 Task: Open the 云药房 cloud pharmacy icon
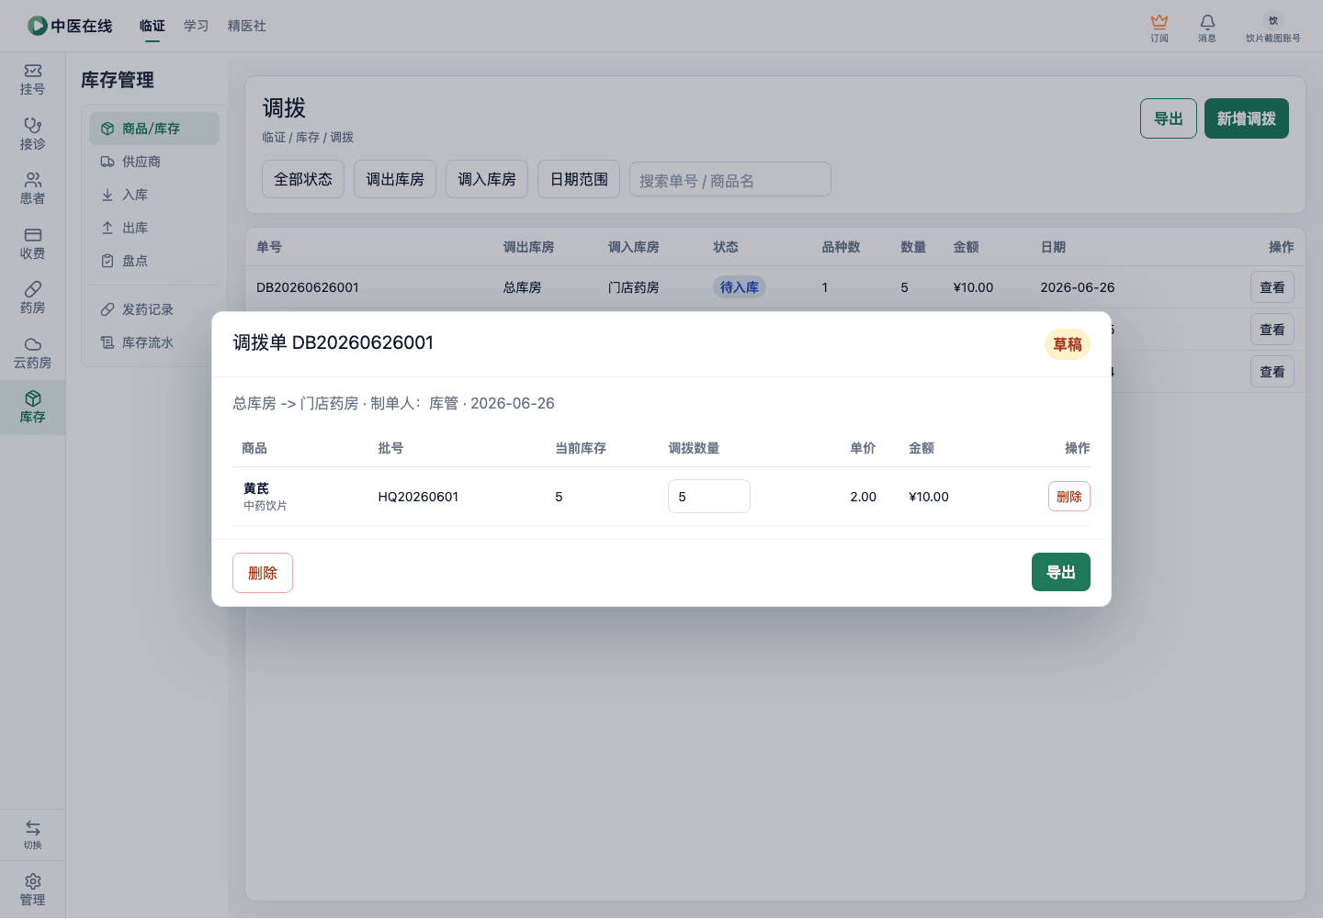[x=33, y=344]
